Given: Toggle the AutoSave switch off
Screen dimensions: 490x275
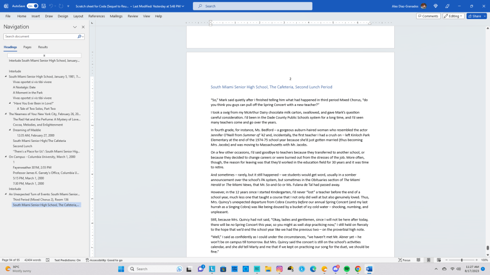Looking at the screenshot, I should point(33,6).
